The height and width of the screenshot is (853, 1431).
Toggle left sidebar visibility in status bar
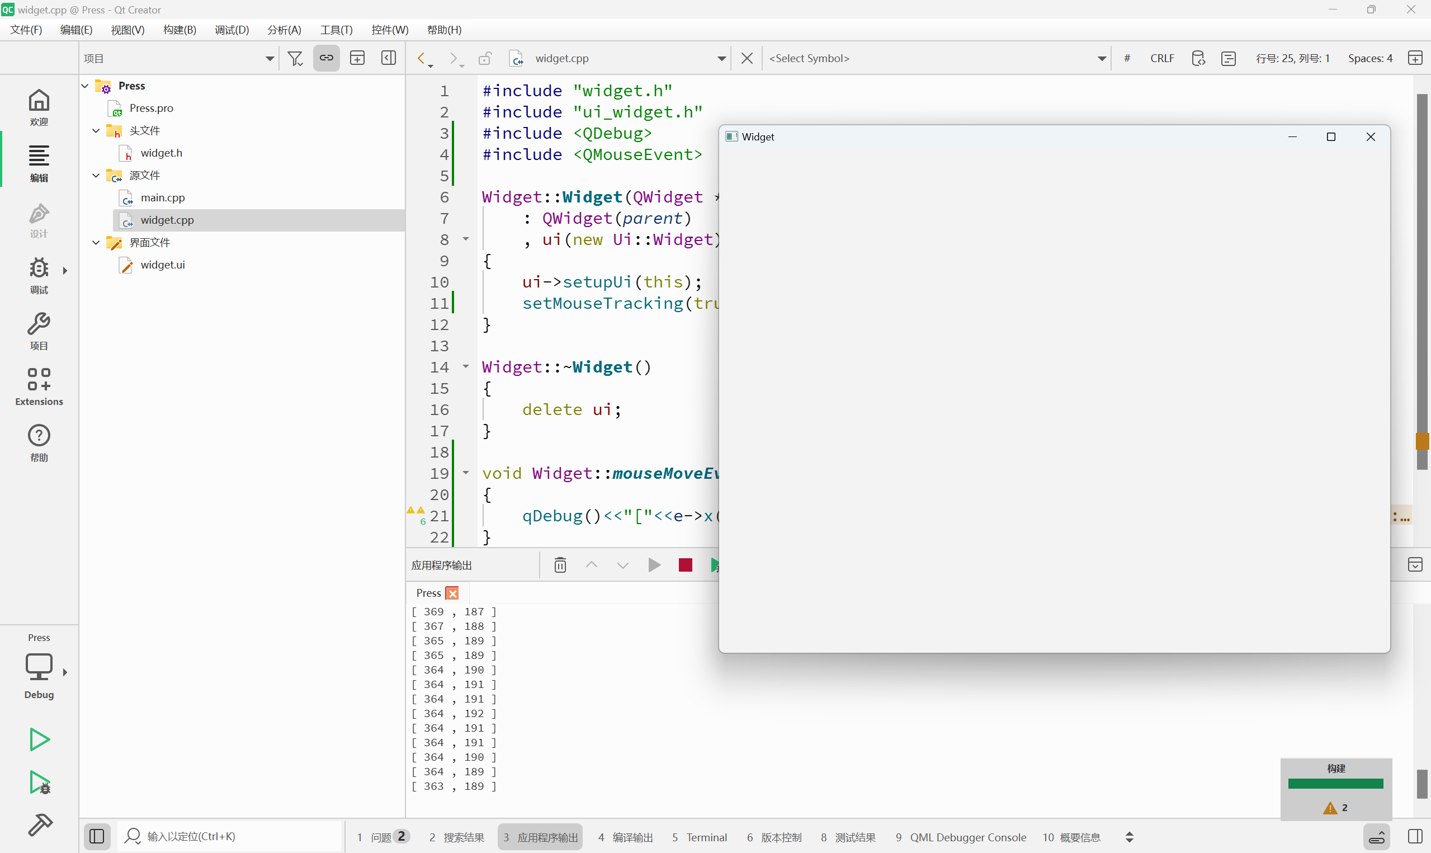(97, 836)
